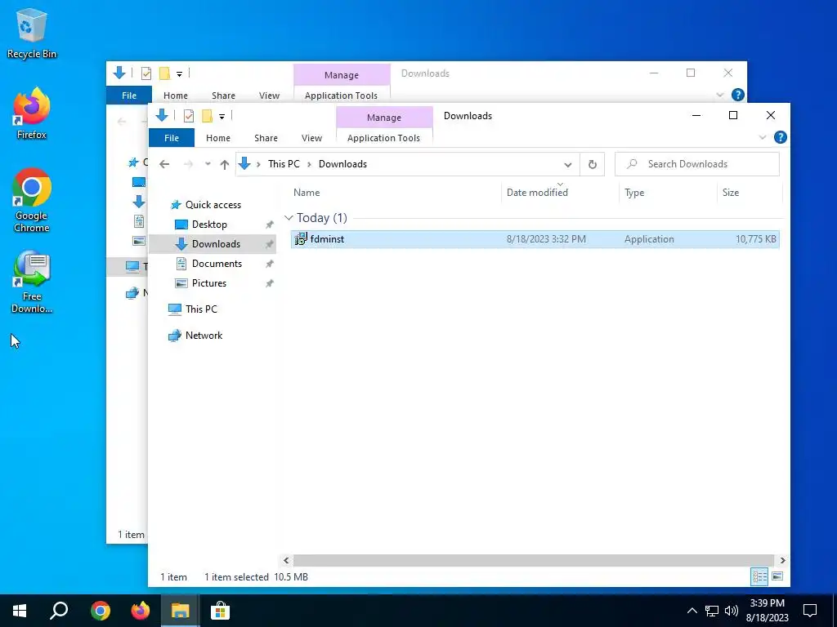Collapse the Today (1) group
Viewport: 837px width, 627px height.
[x=289, y=217]
